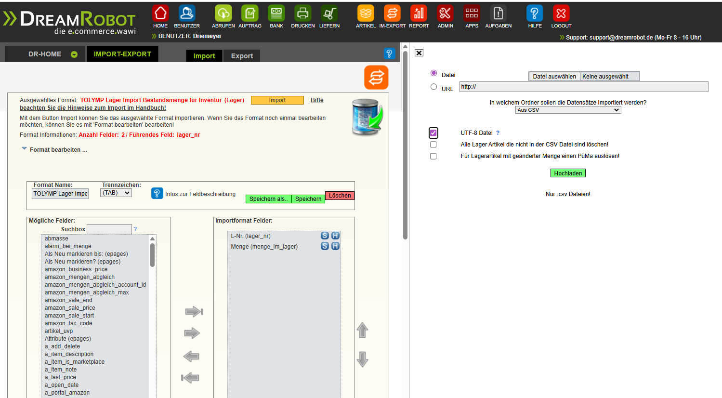Open the IMPORT-EXPORT menu item
The height and width of the screenshot is (398, 722).
coord(122,54)
